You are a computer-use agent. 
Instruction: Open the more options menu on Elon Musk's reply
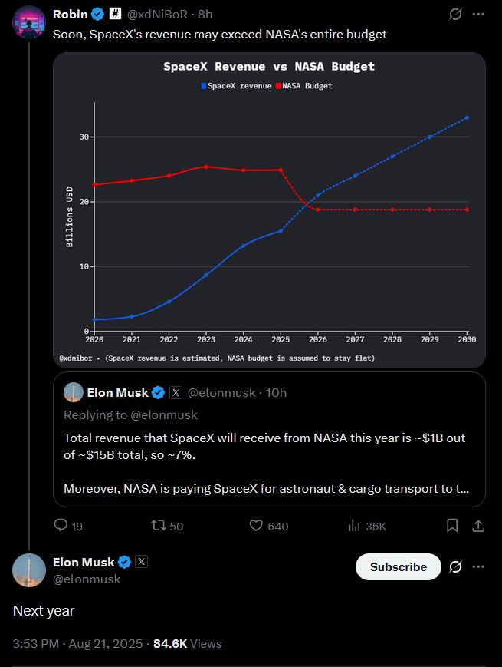478,566
